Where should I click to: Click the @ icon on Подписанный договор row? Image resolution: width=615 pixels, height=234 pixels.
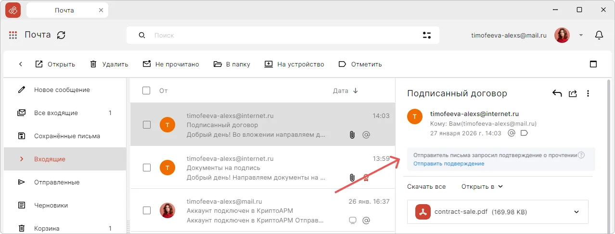click(x=366, y=135)
